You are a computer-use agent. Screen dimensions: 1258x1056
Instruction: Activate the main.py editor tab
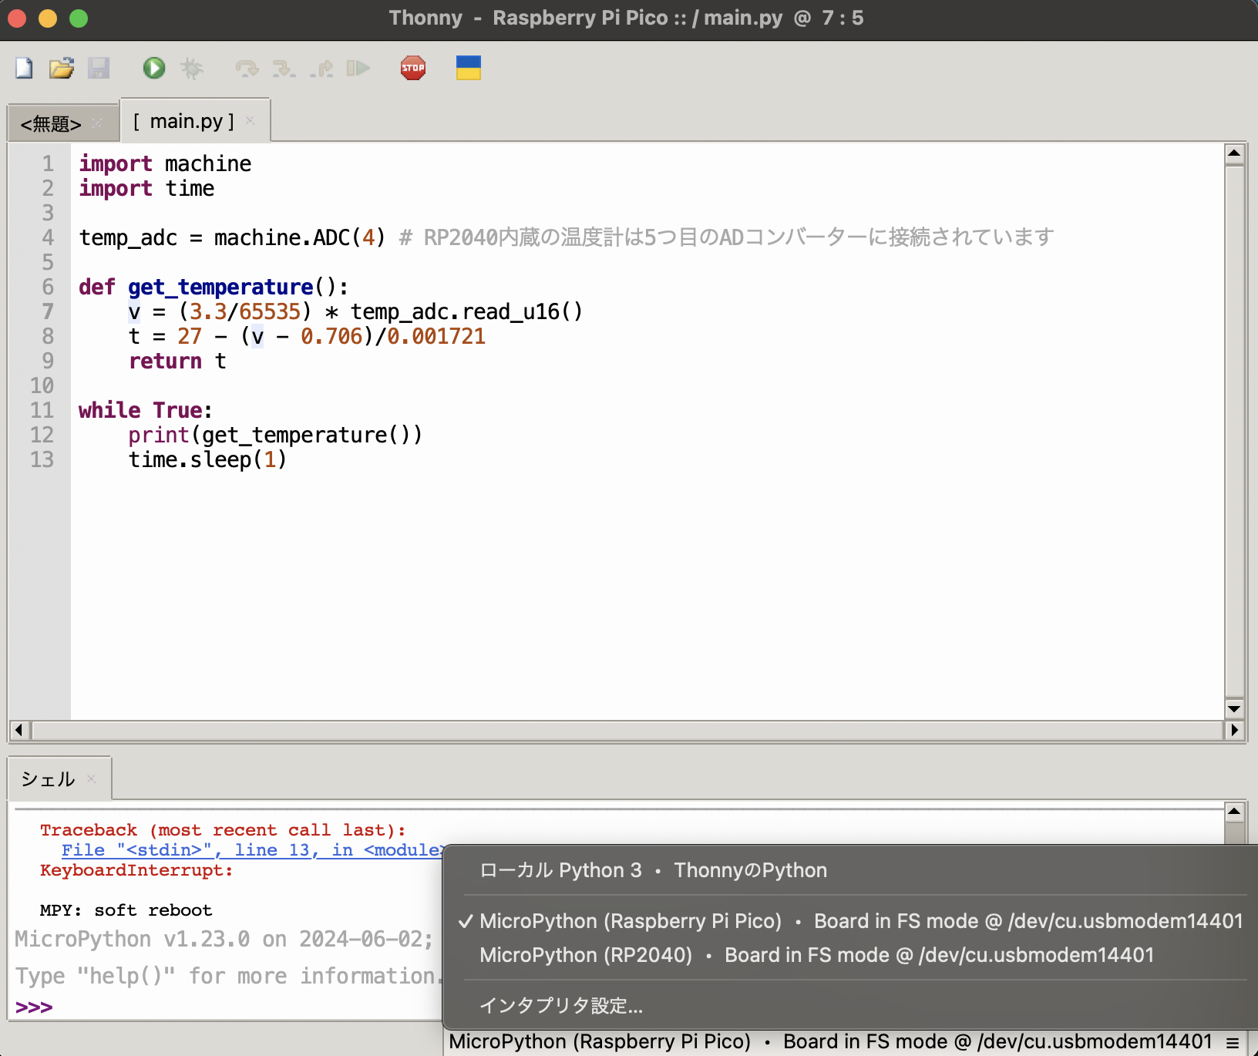[x=185, y=120]
